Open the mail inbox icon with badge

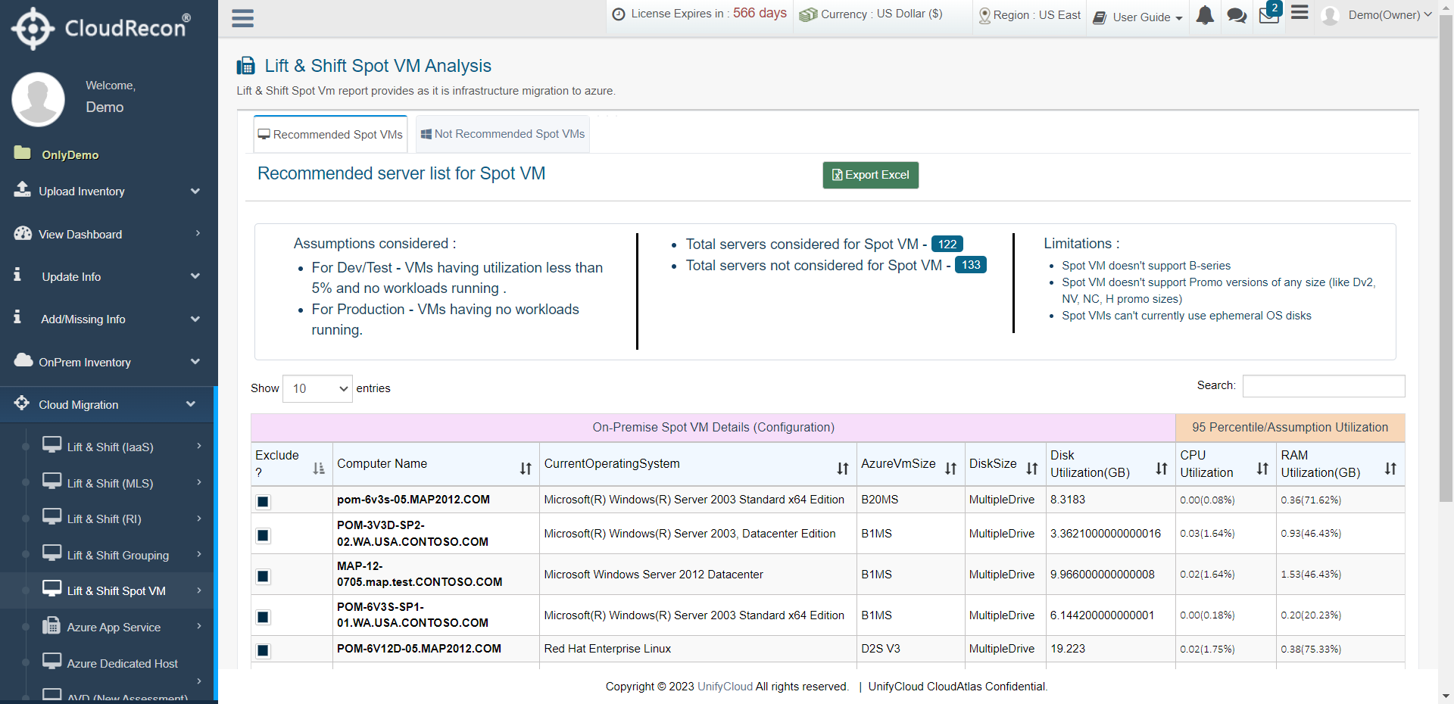click(x=1268, y=16)
